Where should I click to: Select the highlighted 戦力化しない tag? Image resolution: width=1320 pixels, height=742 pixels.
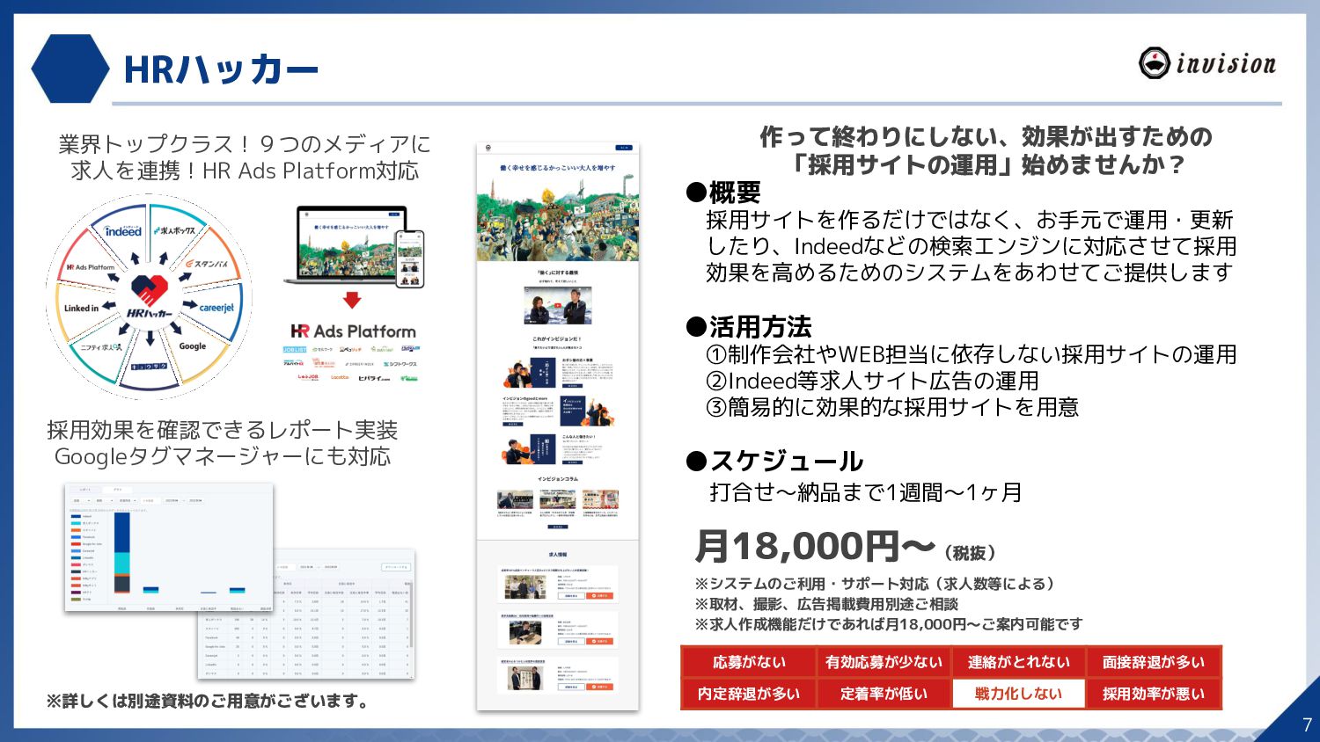point(1018,694)
